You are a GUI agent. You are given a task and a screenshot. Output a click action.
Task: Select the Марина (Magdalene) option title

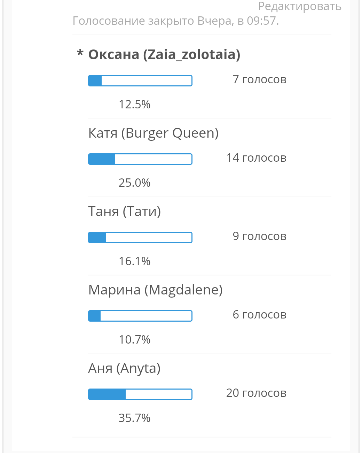(155, 290)
